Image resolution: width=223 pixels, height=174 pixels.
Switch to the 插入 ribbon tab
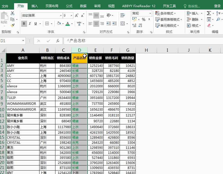click(34, 6)
